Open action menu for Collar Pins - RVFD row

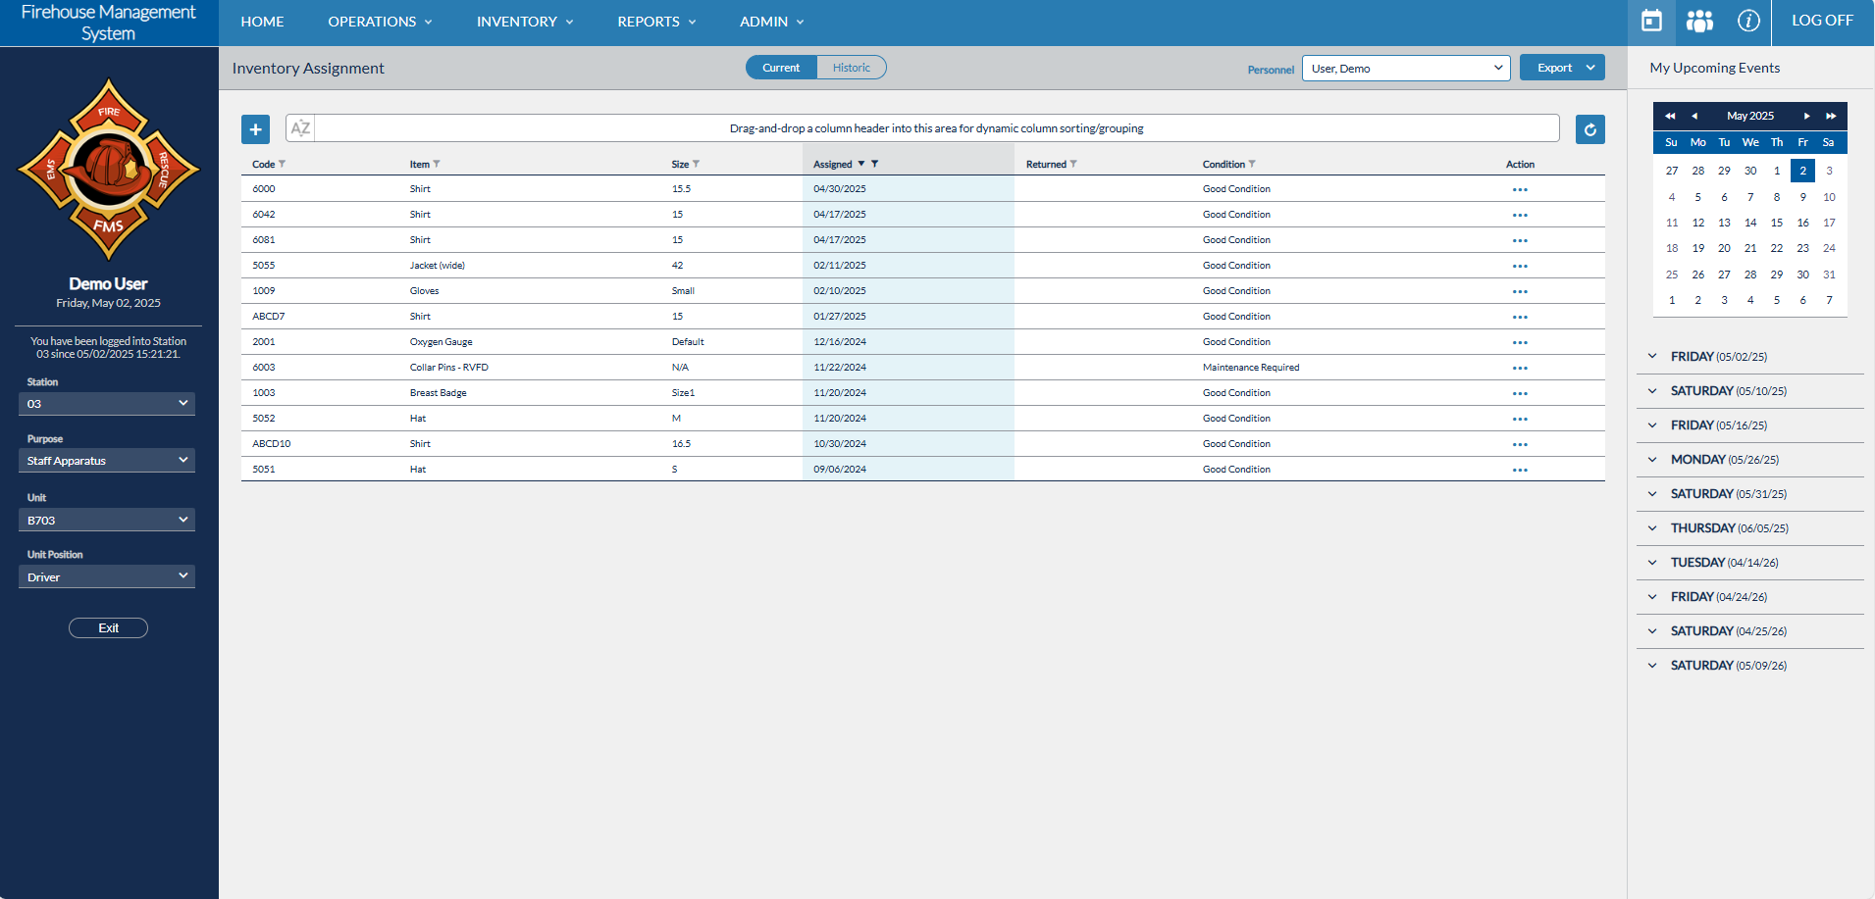(x=1520, y=368)
